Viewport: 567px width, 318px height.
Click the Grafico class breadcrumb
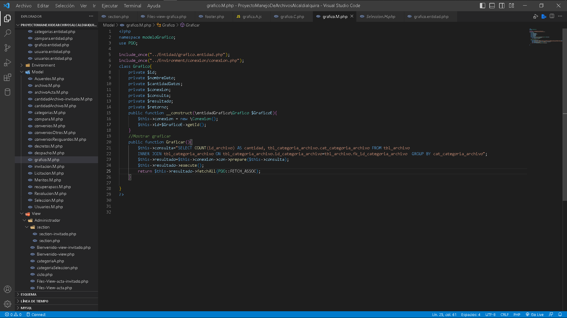166,25
